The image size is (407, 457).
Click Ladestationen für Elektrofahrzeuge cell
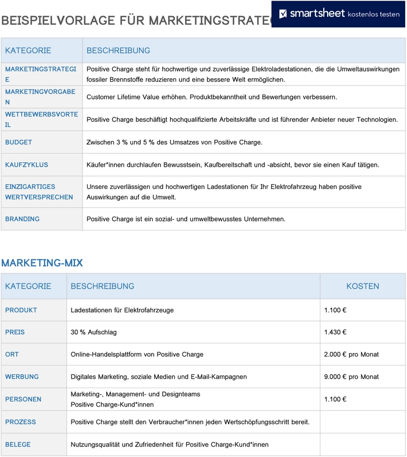pos(193,310)
